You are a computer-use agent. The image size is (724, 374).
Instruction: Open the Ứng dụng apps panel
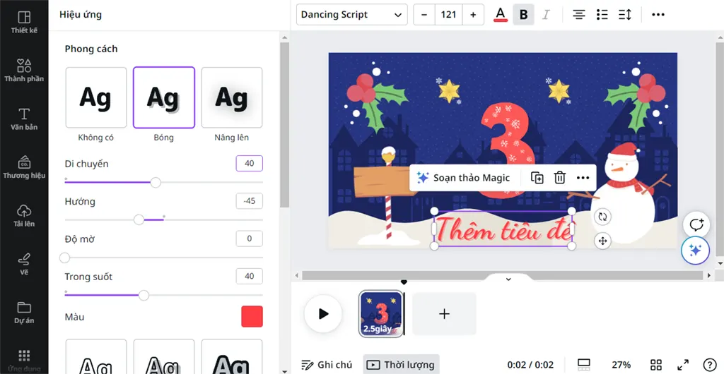point(24,361)
